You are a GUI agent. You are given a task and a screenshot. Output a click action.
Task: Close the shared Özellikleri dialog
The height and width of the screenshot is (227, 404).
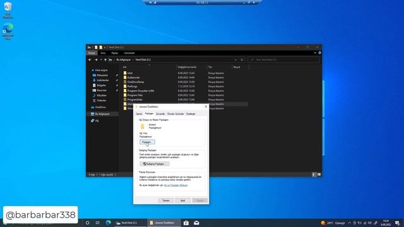pos(206,107)
